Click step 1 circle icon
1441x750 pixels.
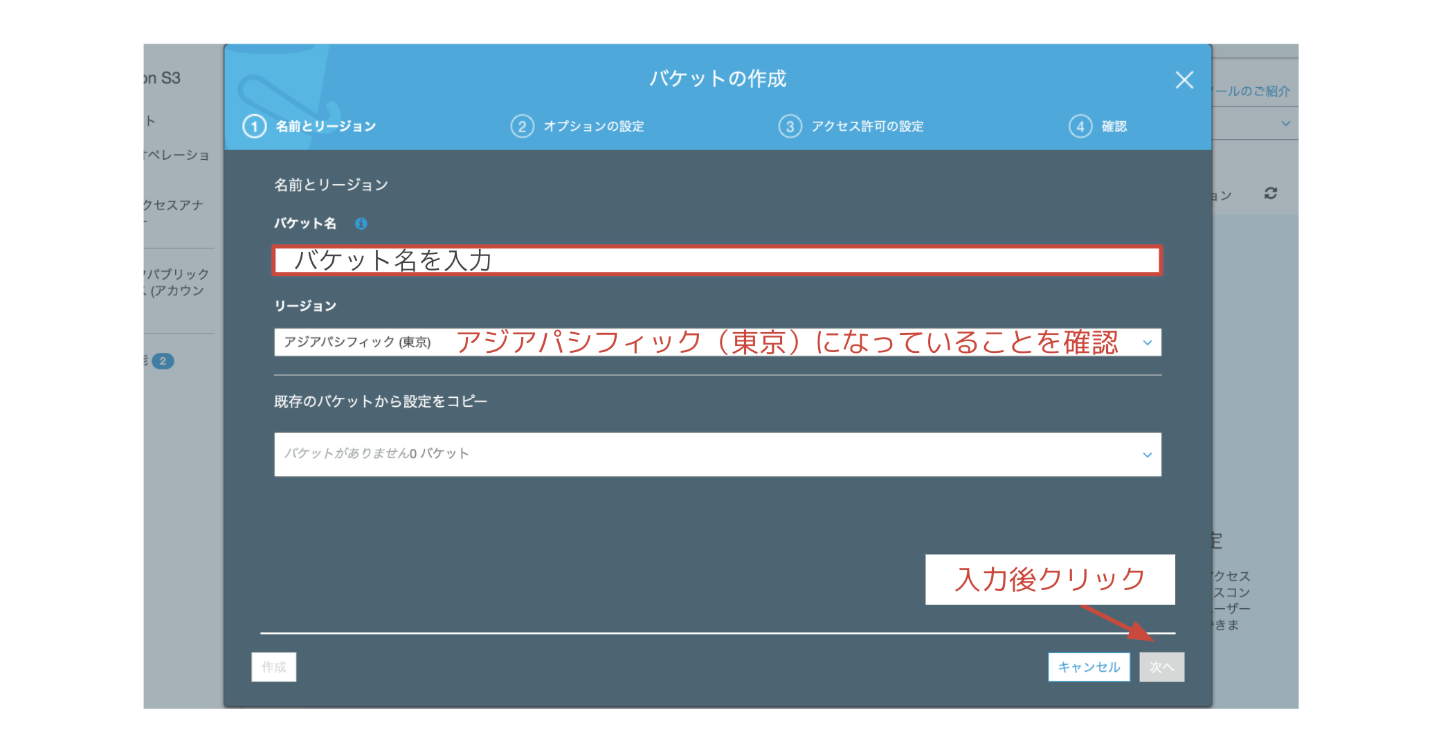pyautogui.click(x=255, y=127)
